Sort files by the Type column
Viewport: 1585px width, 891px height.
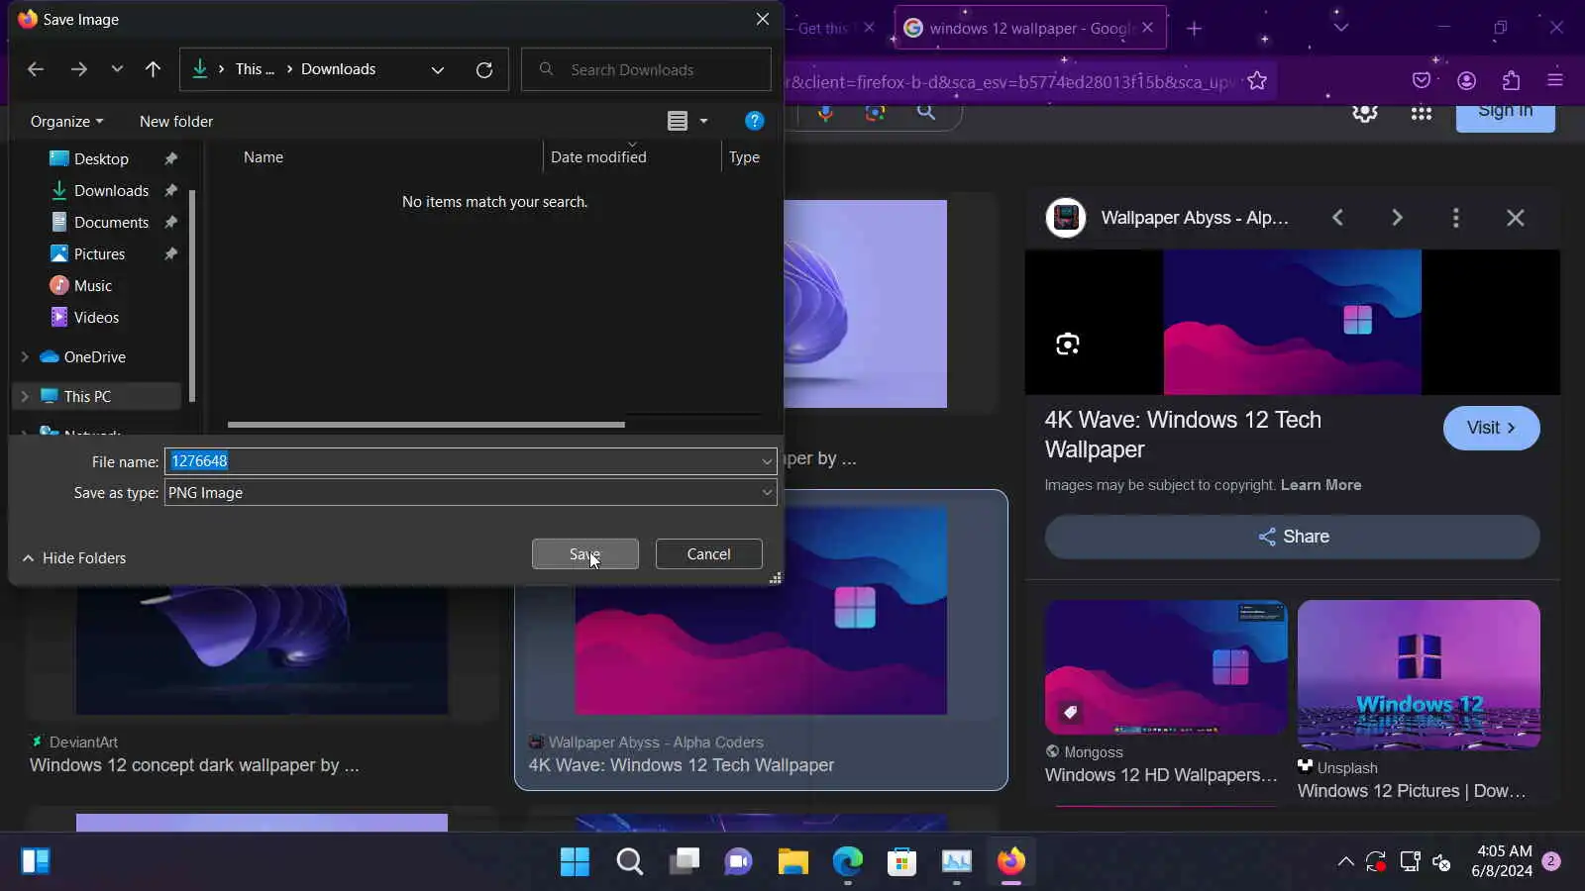pyautogui.click(x=744, y=157)
